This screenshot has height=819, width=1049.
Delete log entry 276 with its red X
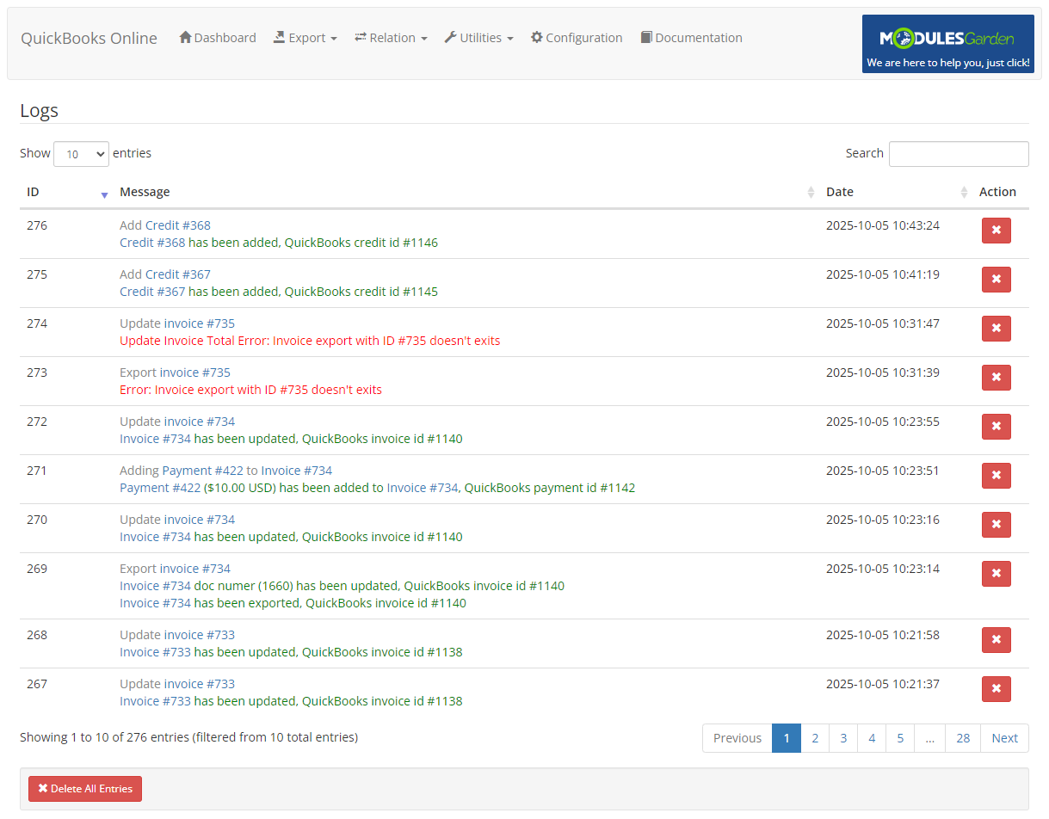coord(996,231)
